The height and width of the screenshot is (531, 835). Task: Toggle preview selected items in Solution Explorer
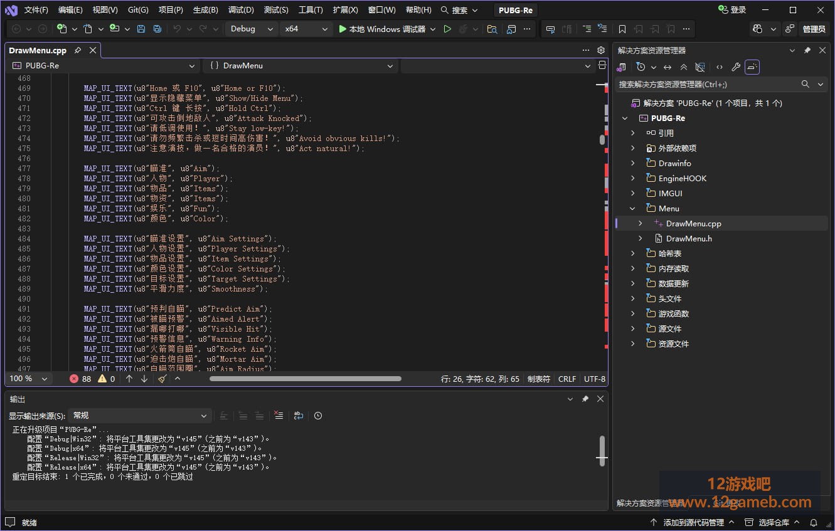tap(752, 67)
